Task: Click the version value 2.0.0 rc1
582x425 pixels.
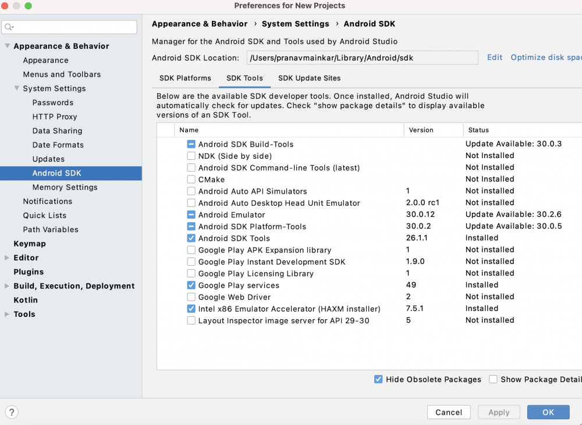Action: [x=423, y=202]
